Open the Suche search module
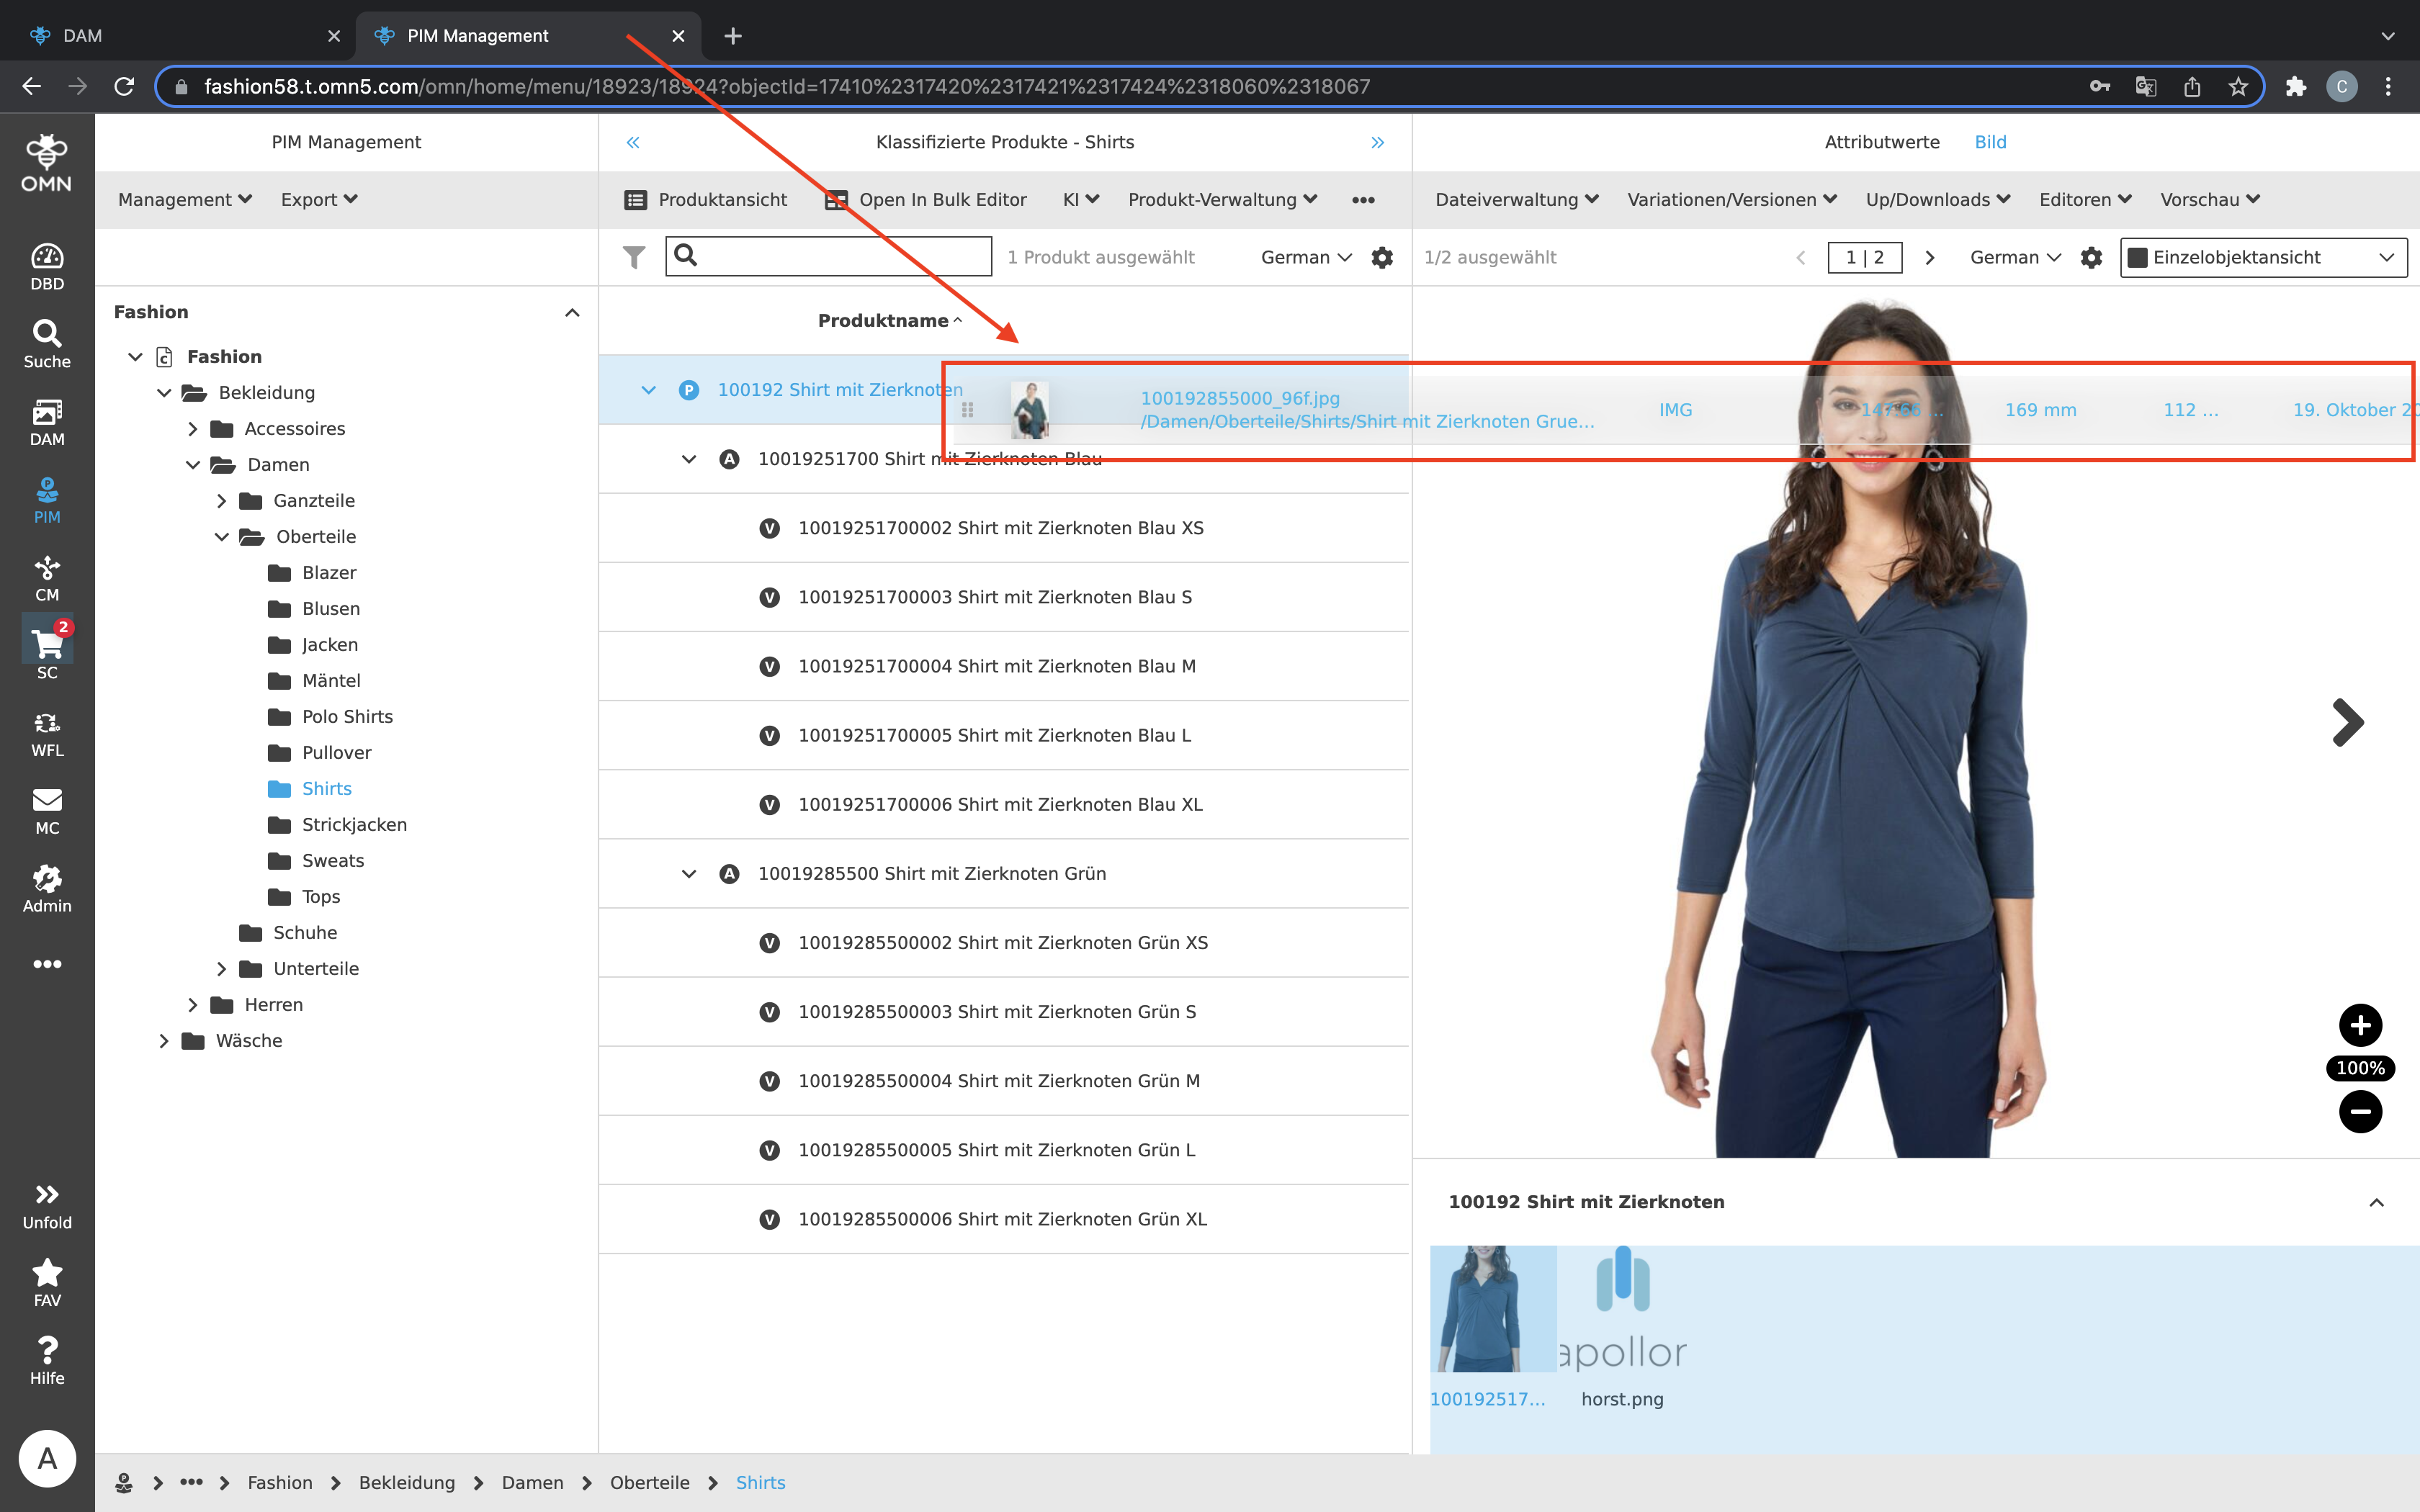 tap(47, 344)
